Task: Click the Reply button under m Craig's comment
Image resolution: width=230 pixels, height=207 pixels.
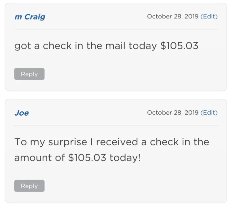Action: (x=29, y=74)
